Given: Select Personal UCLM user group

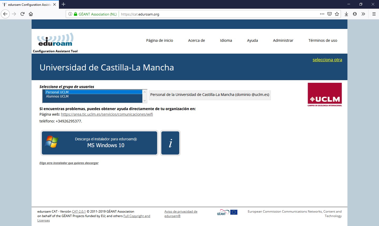Looking at the screenshot, I should tap(94, 92).
